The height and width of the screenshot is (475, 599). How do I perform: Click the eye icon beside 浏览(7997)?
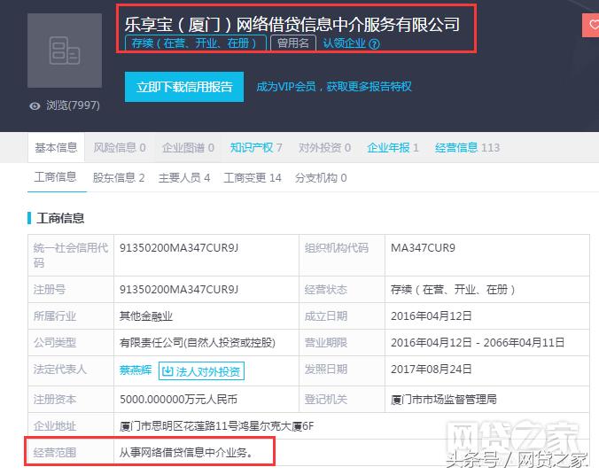[35, 105]
